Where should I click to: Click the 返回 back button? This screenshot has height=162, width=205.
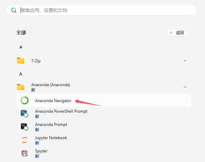[x=177, y=33]
